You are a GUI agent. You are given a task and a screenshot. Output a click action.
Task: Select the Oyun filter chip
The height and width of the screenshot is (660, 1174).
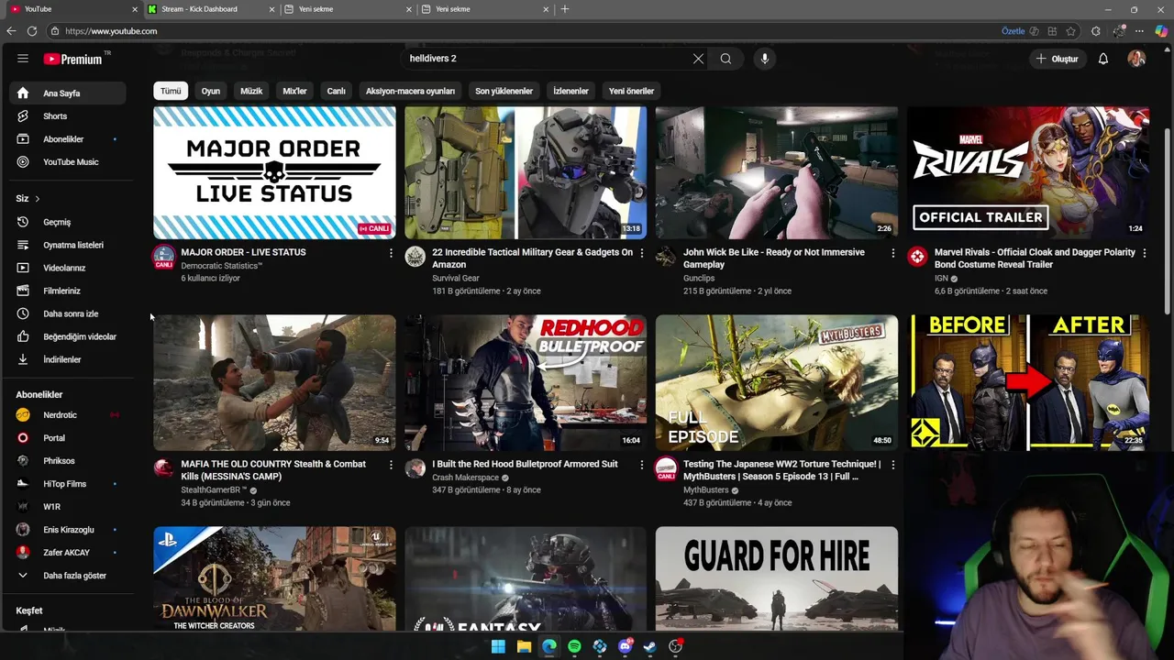(211, 91)
